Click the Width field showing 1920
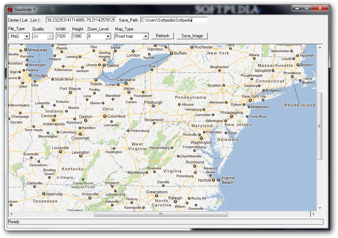The width and height of the screenshot is (338, 238). pyautogui.click(x=62, y=36)
